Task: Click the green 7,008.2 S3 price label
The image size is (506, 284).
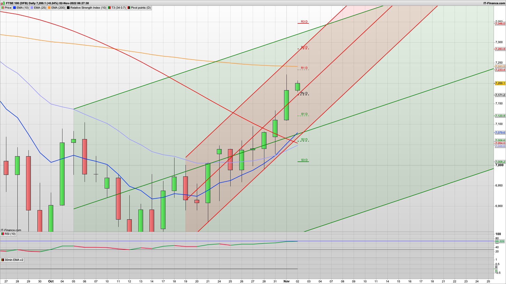Action: click(x=500, y=162)
